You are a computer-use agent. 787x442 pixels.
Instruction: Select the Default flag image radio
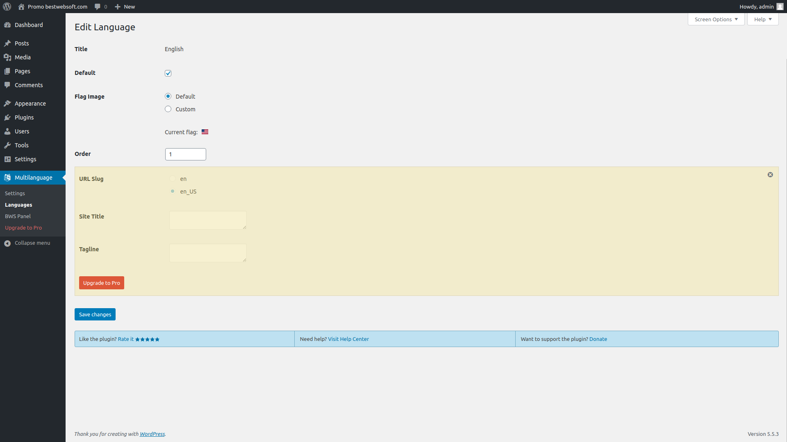tap(168, 97)
